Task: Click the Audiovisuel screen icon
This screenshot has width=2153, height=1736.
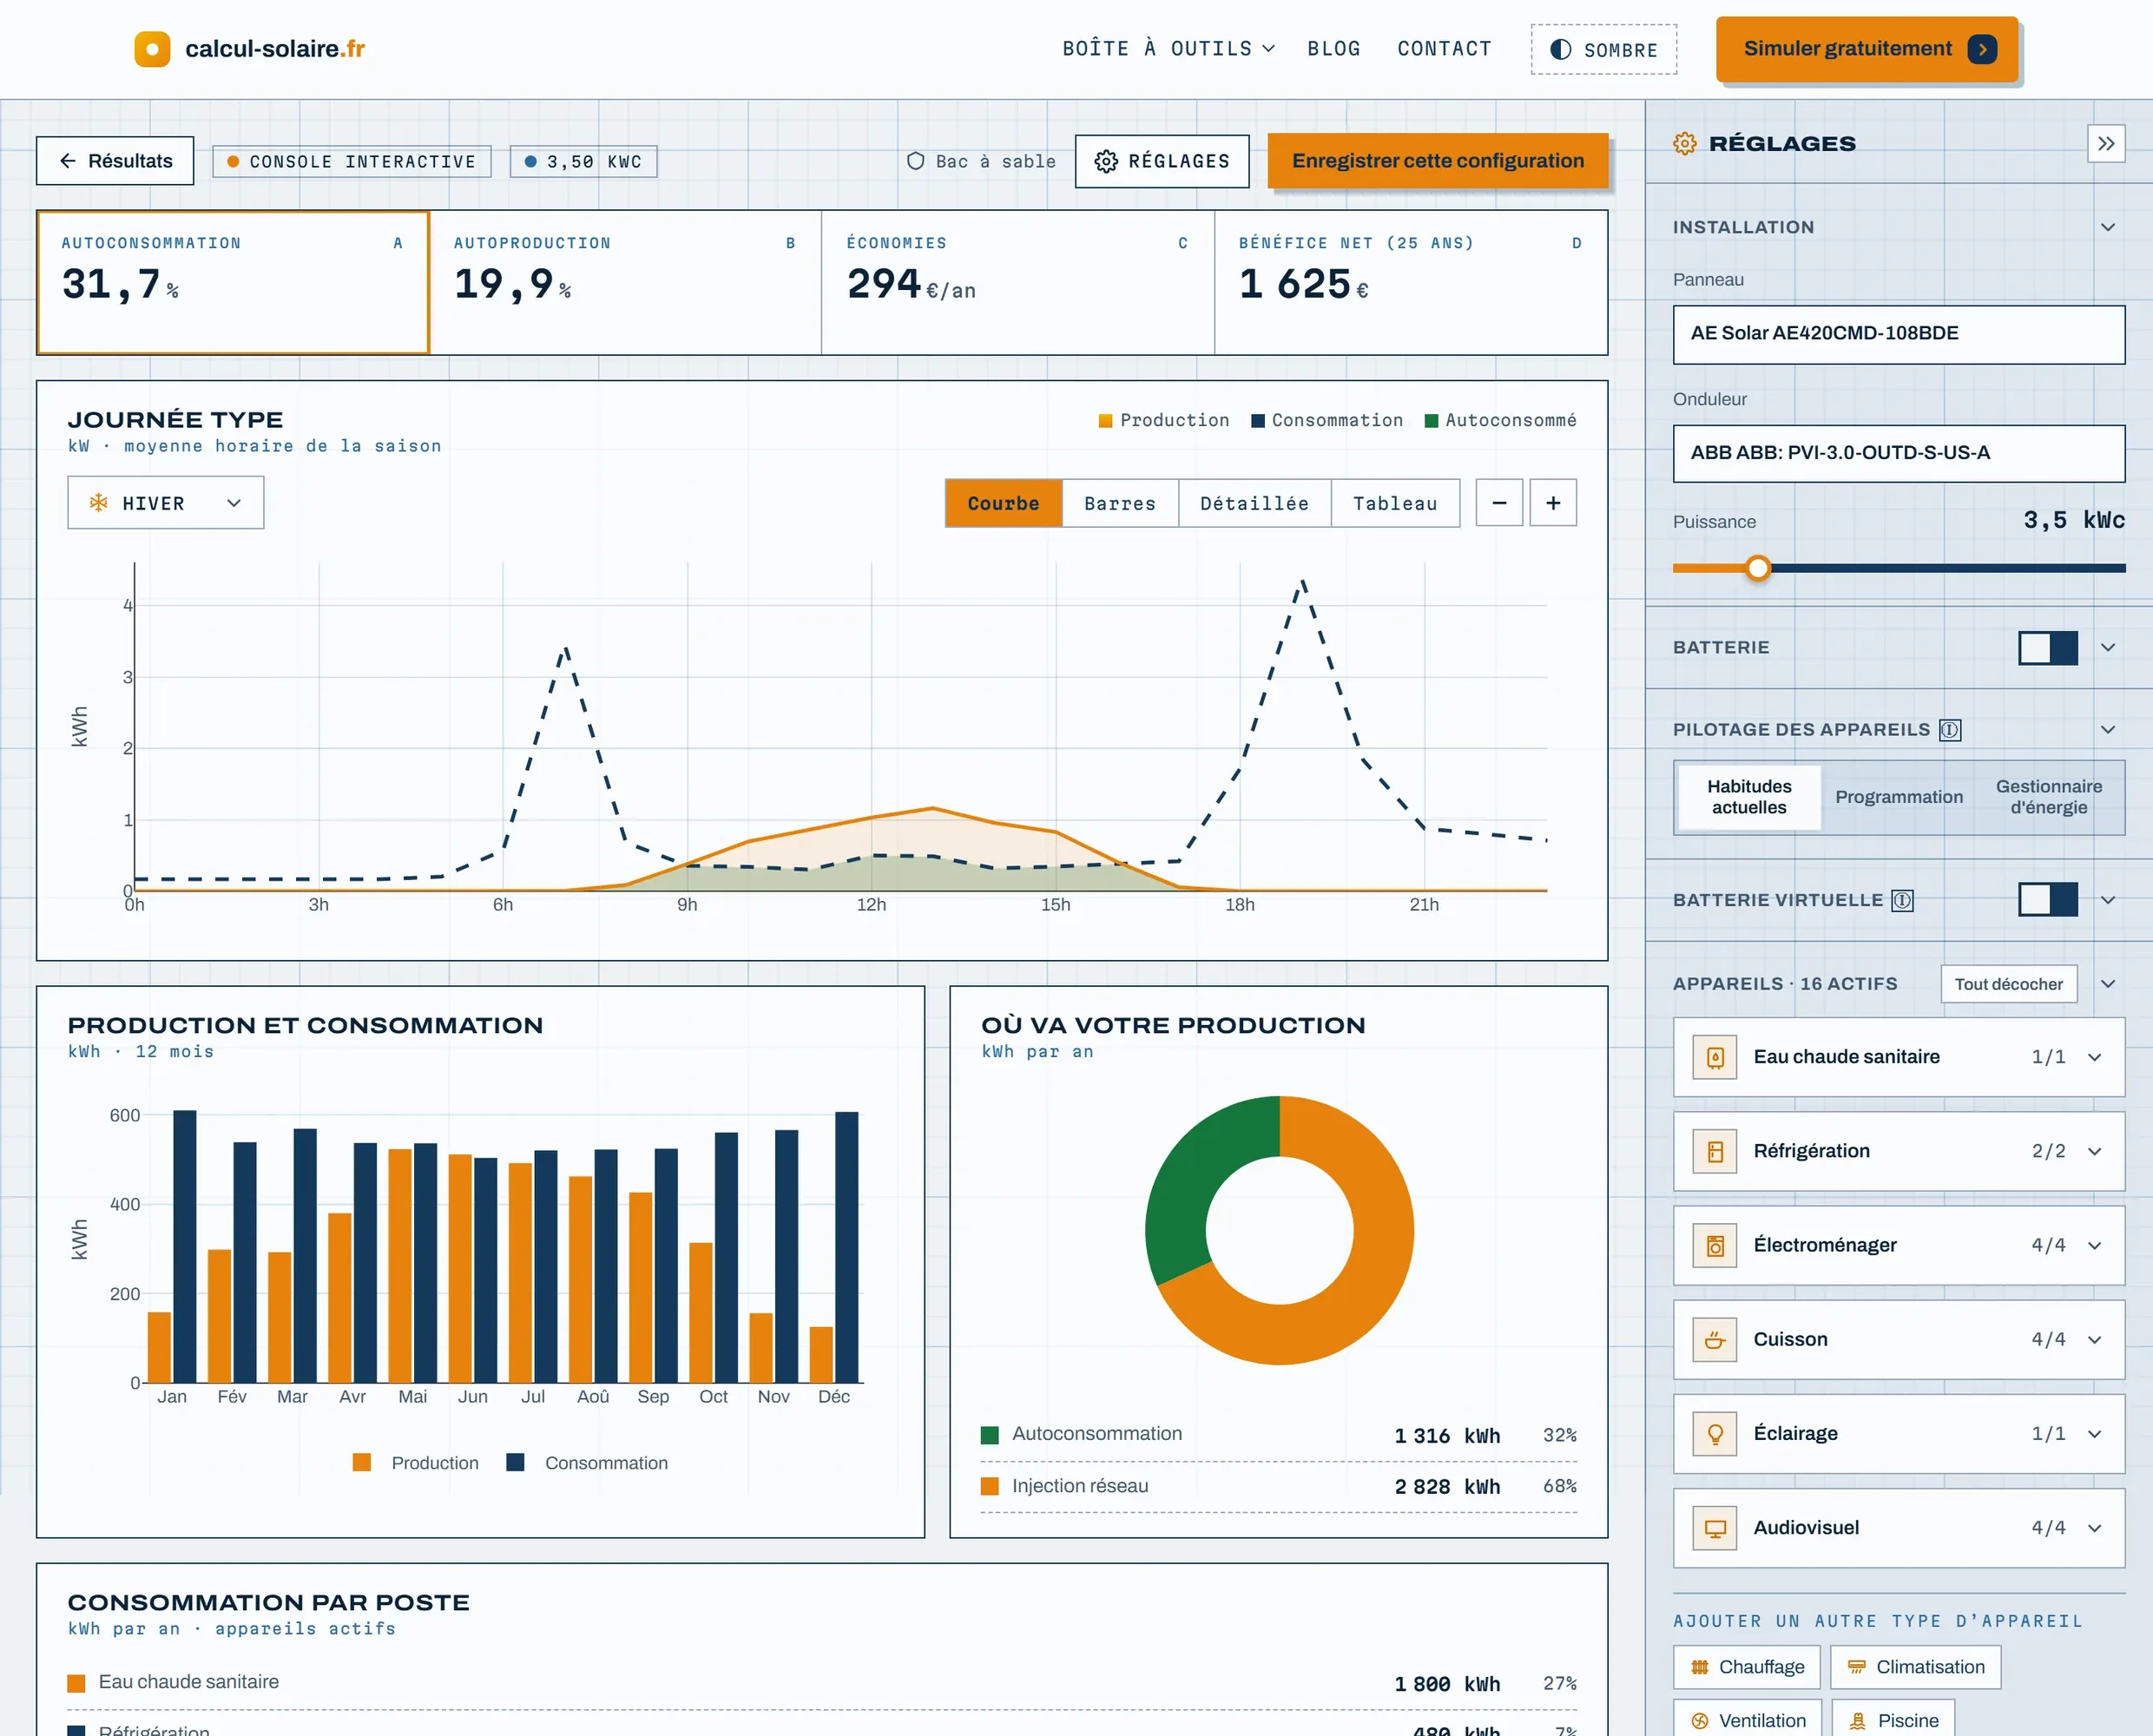Action: pyautogui.click(x=1715, y=1528)
